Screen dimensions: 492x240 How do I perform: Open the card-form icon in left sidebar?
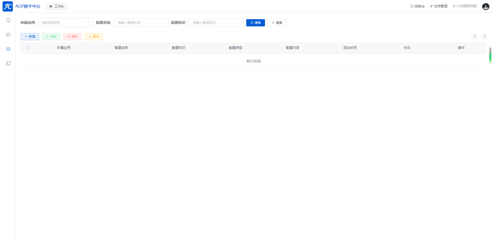click(8, 35)
